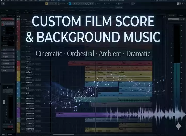This screenshot has height=136, width=186.
Task: Select the blue-striped Hns Blend track name
Action: [29, 82]
